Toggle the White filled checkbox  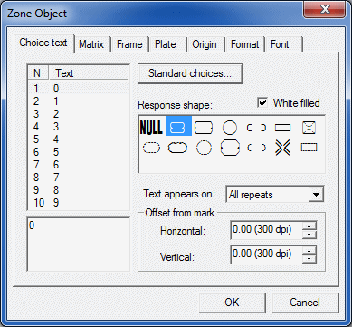coord(262,103)
